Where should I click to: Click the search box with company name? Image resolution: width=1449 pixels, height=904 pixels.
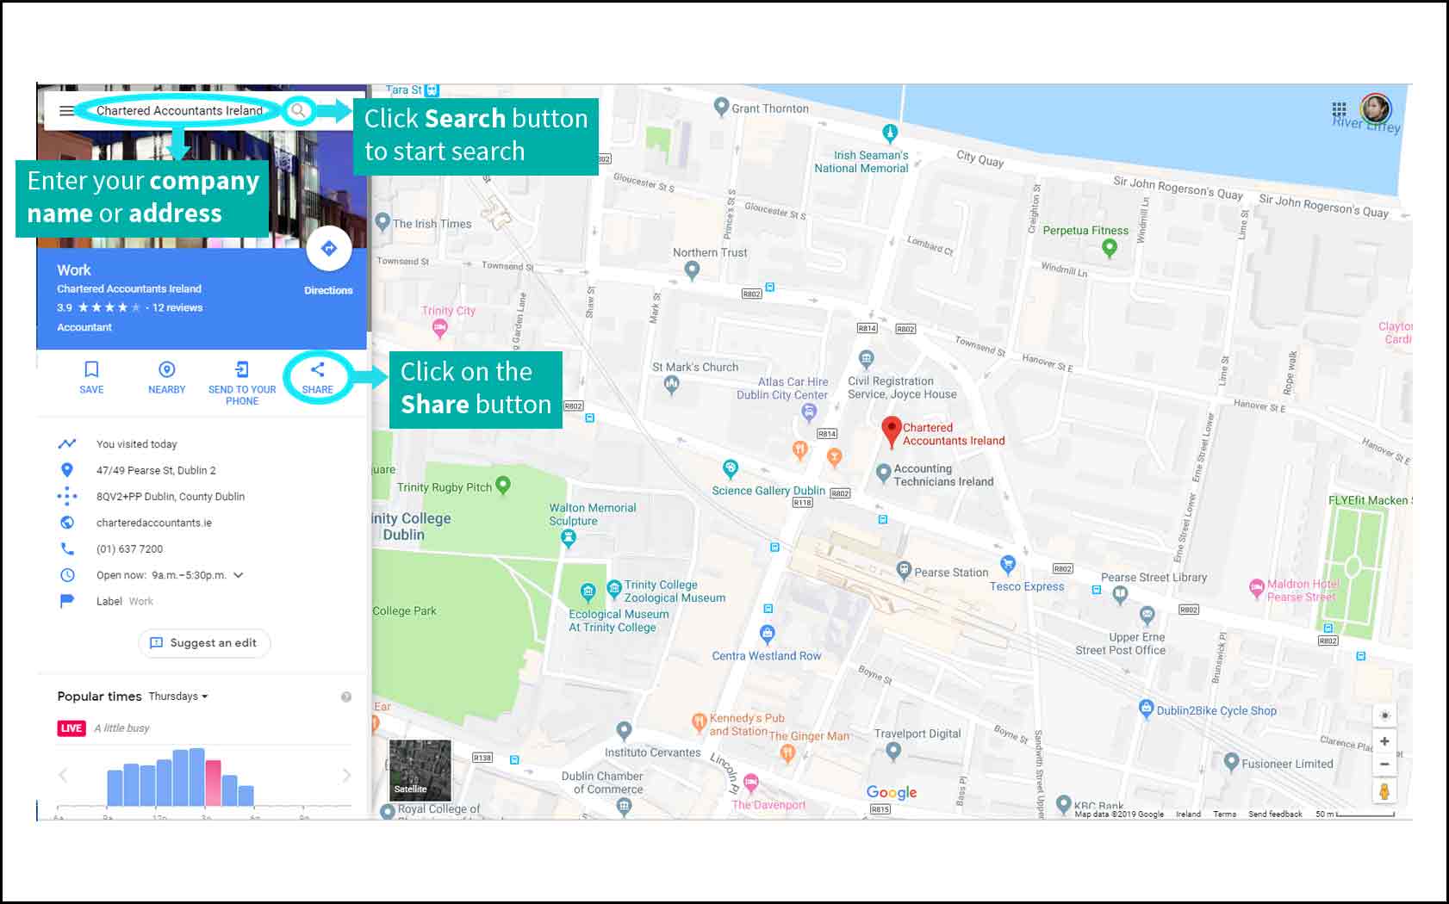click(x=179, y=111)
